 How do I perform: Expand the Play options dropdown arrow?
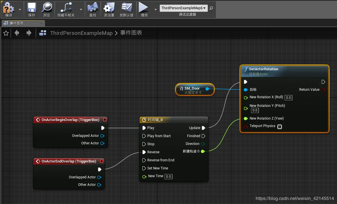tap(155, 10)
